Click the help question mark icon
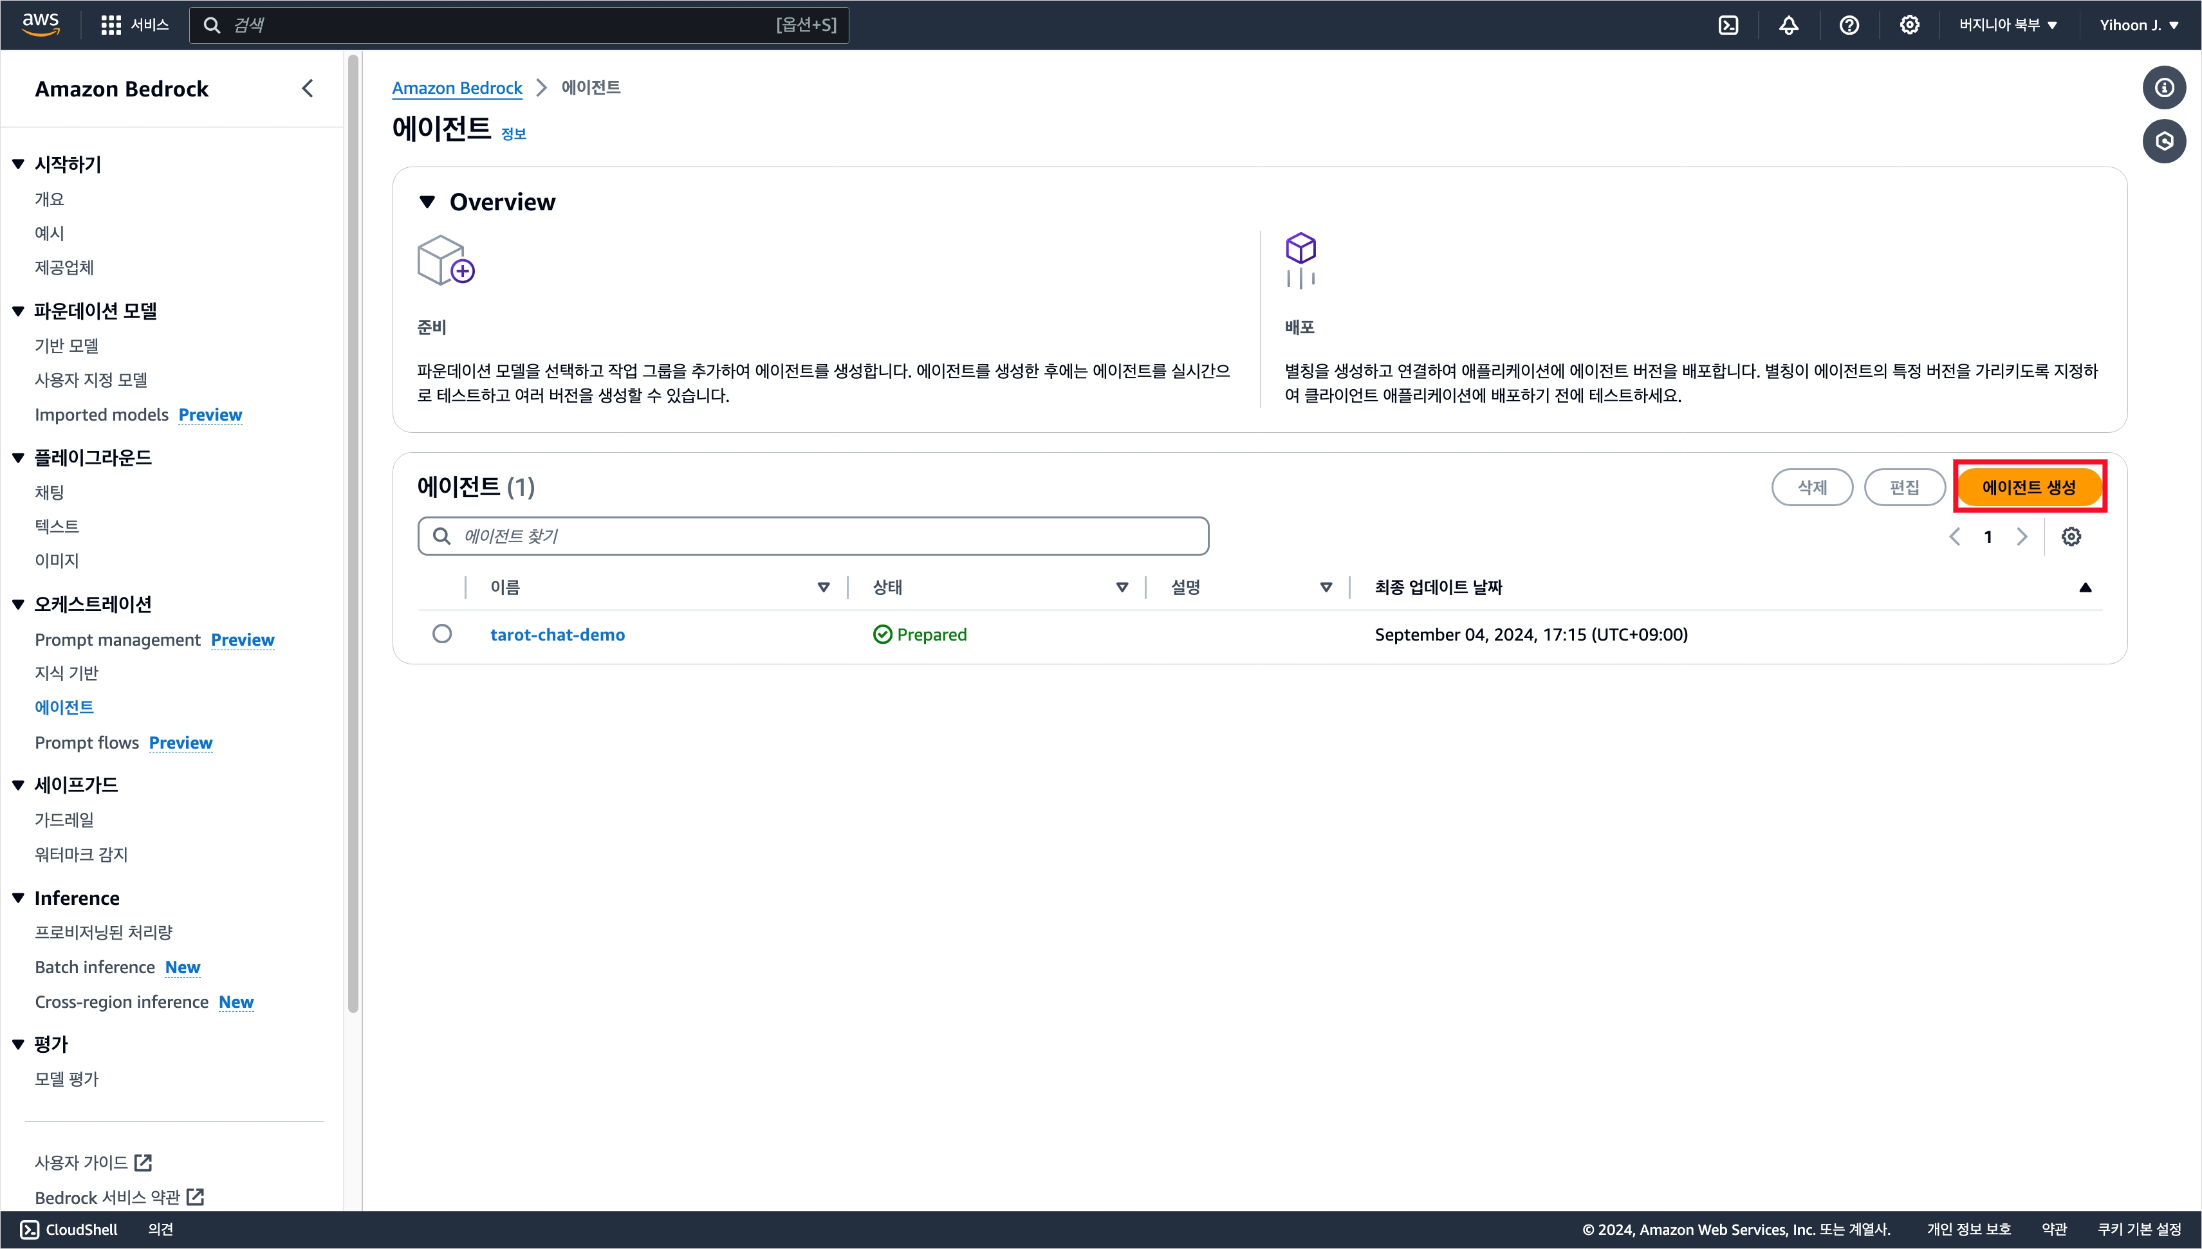 [1849, 25]
